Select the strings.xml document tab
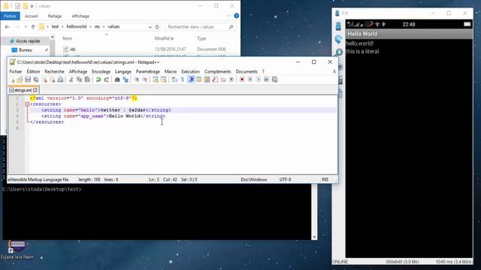 [23, 90]
